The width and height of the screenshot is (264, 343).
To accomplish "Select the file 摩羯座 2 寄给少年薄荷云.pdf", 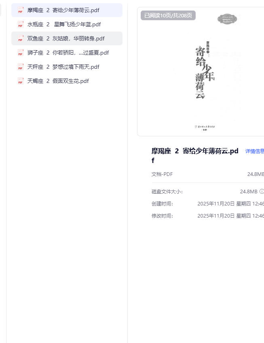I will tap(63, 10).
